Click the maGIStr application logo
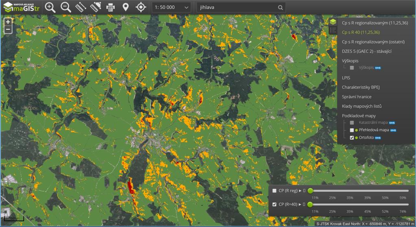Screen dimensions: 416x227 click(22, 7)
